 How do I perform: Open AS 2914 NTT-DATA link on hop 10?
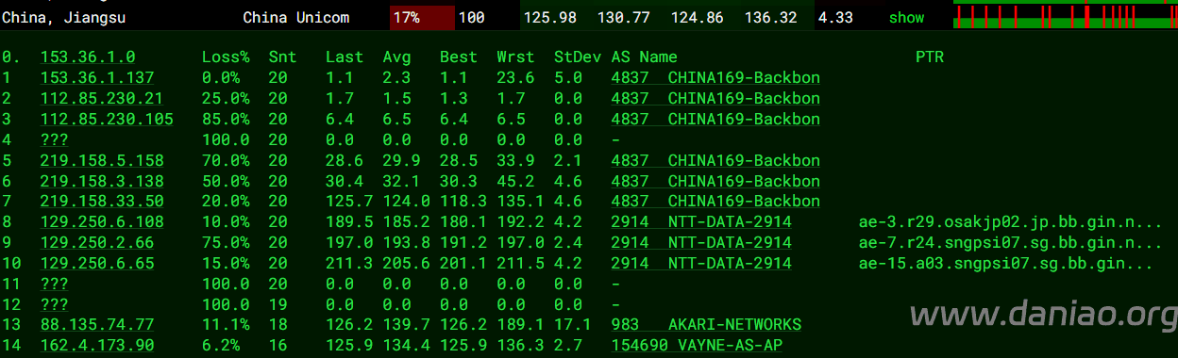tap(701, 264)
